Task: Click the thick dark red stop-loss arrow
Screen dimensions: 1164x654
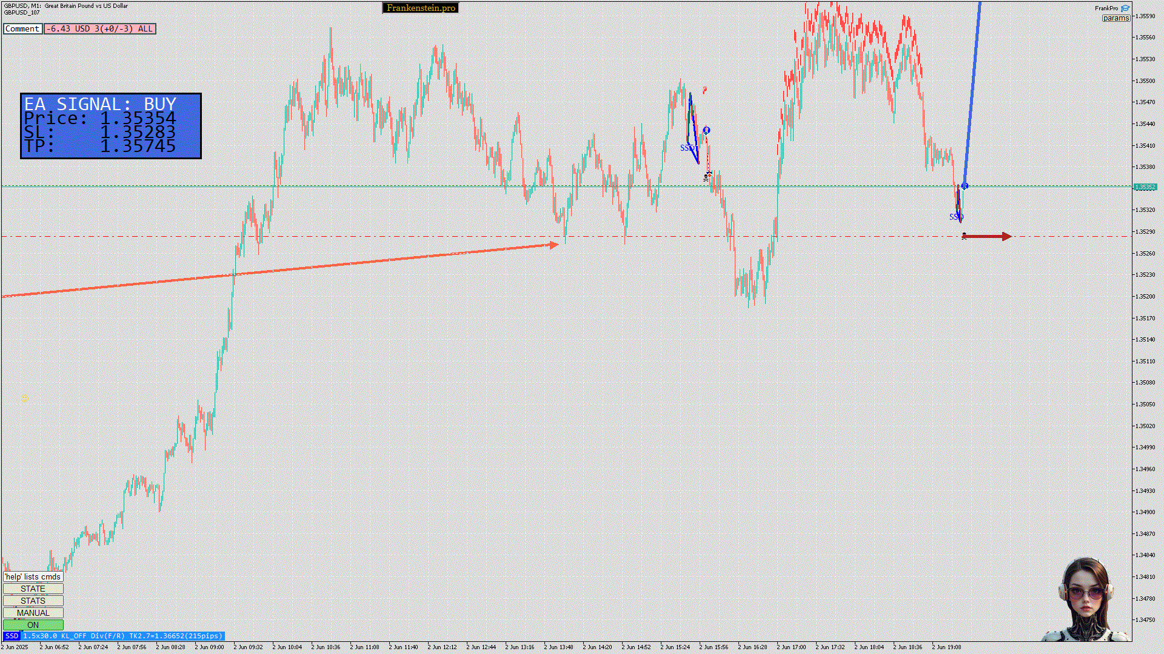Action: coord(988,236)
